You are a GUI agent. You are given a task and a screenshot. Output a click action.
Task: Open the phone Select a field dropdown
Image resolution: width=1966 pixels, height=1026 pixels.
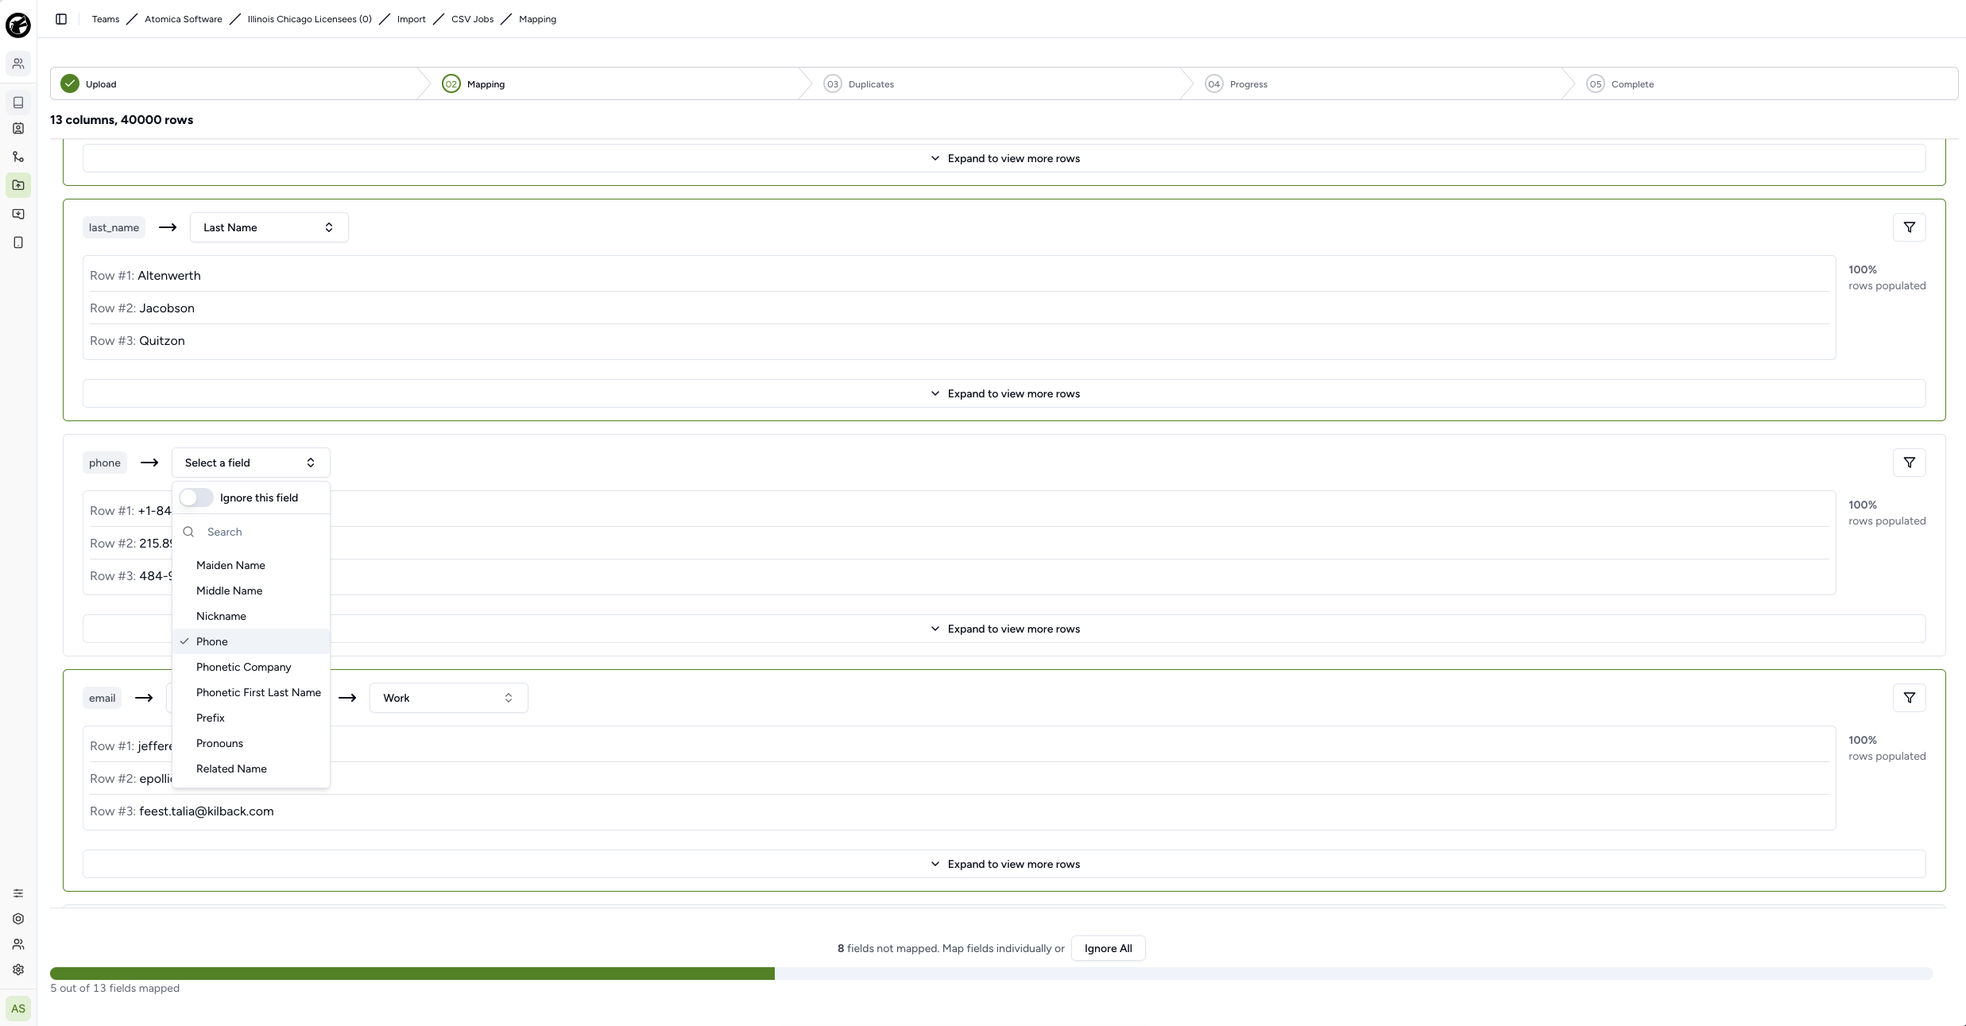point(250,463)
